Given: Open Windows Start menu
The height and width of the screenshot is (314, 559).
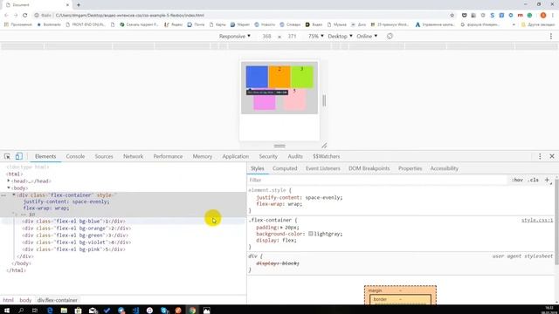Looking at the screenshot, I should (7, 311).
